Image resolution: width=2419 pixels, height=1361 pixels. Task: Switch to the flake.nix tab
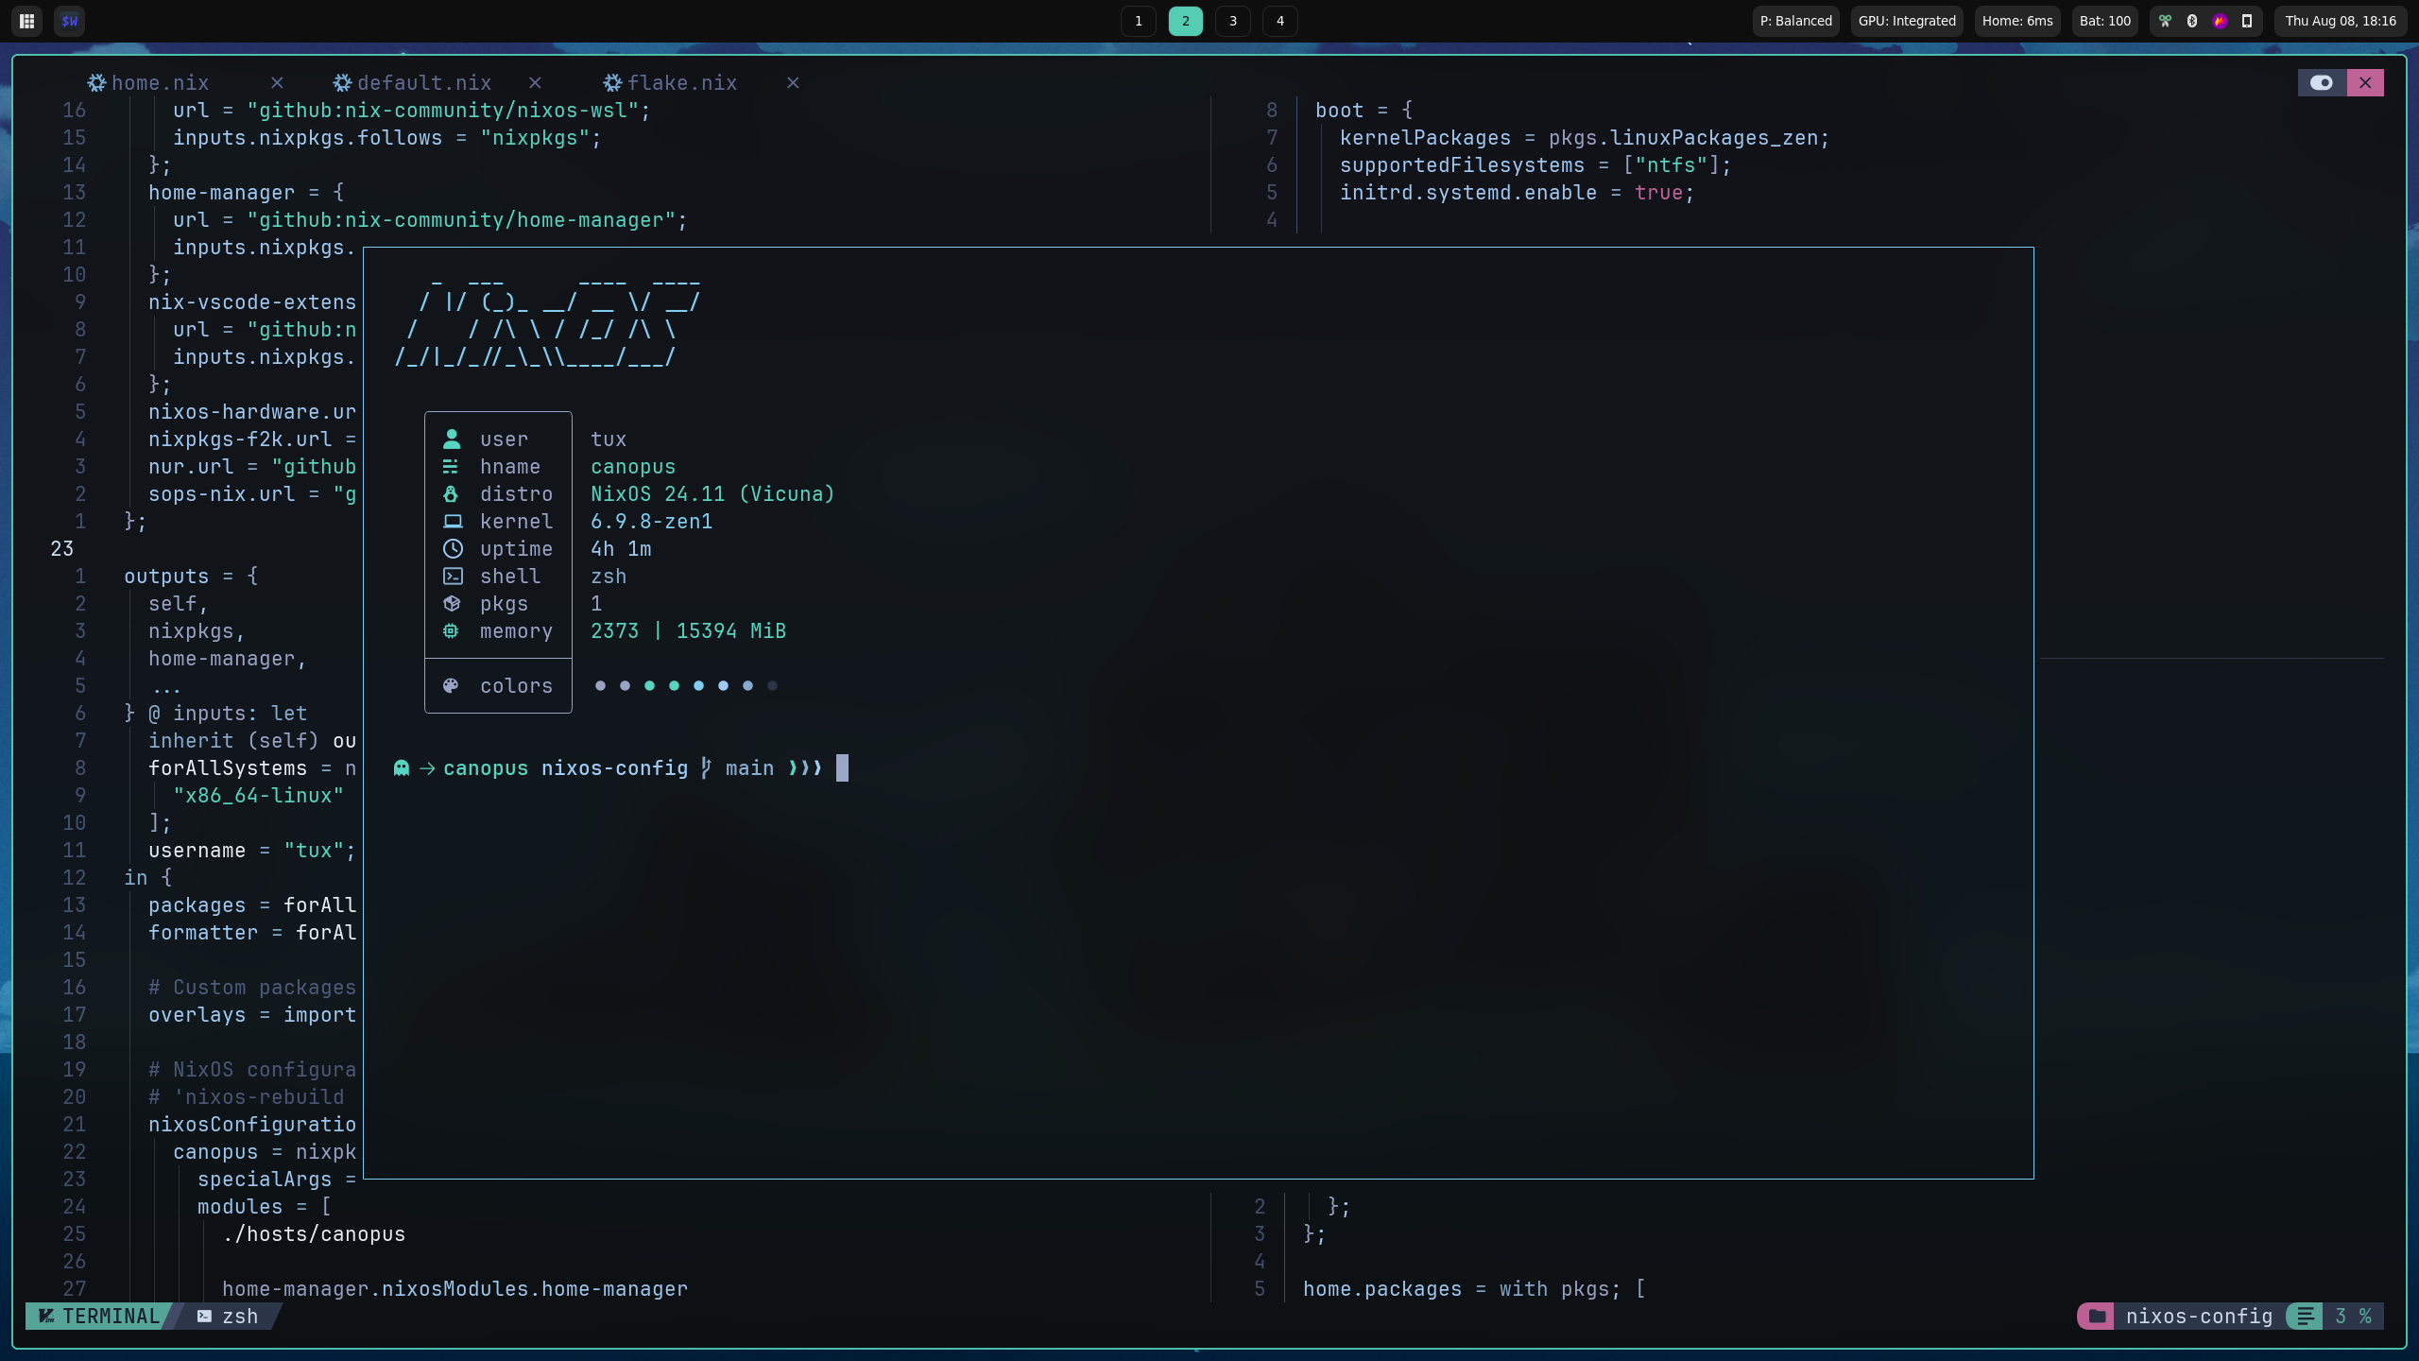(681, 83)
